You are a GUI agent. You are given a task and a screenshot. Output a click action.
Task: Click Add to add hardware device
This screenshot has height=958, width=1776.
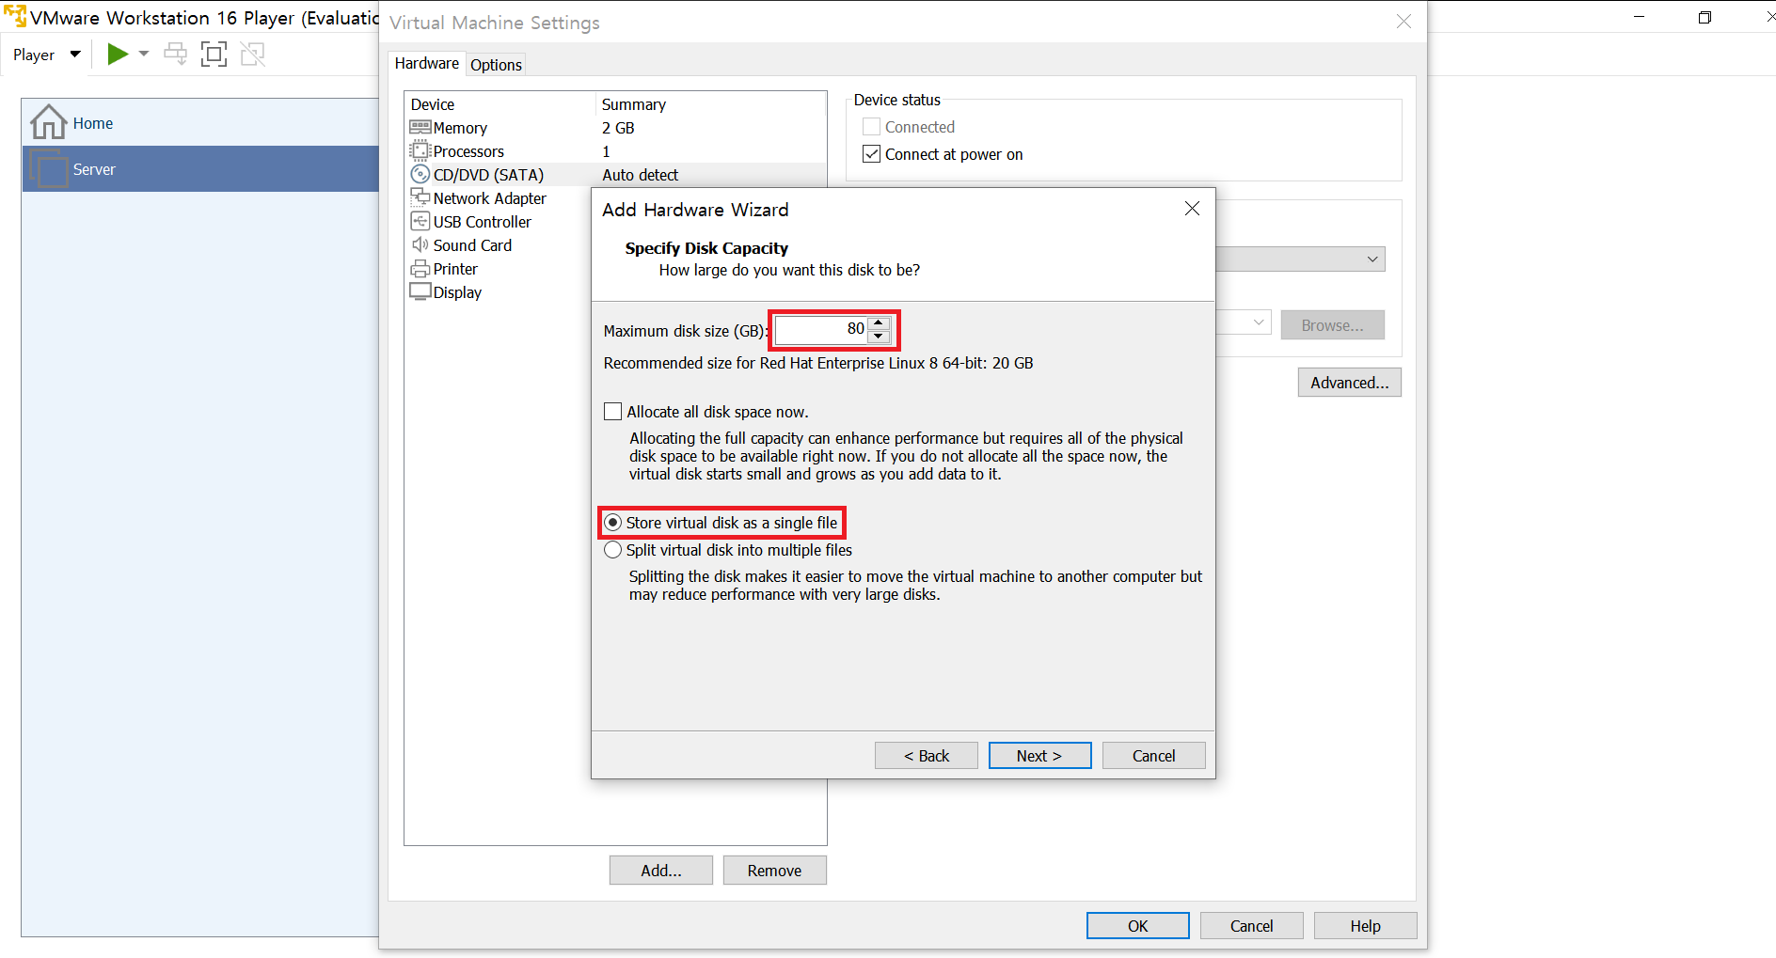pyautogui.click(x=661, y=871)
